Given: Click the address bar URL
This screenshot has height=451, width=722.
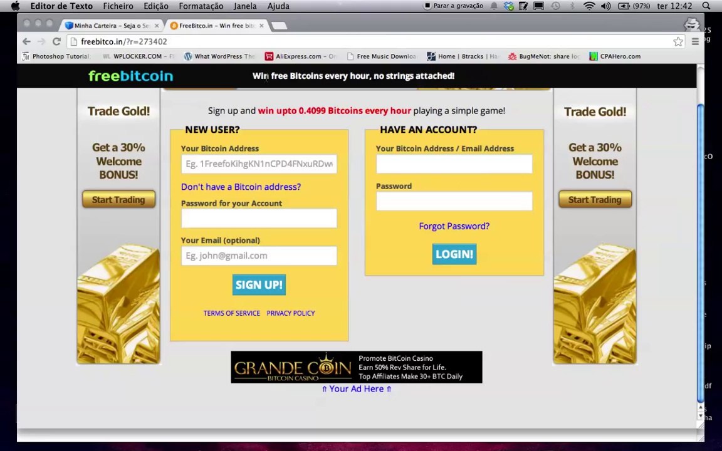Looking at the screenshot, I should [124, 41].
